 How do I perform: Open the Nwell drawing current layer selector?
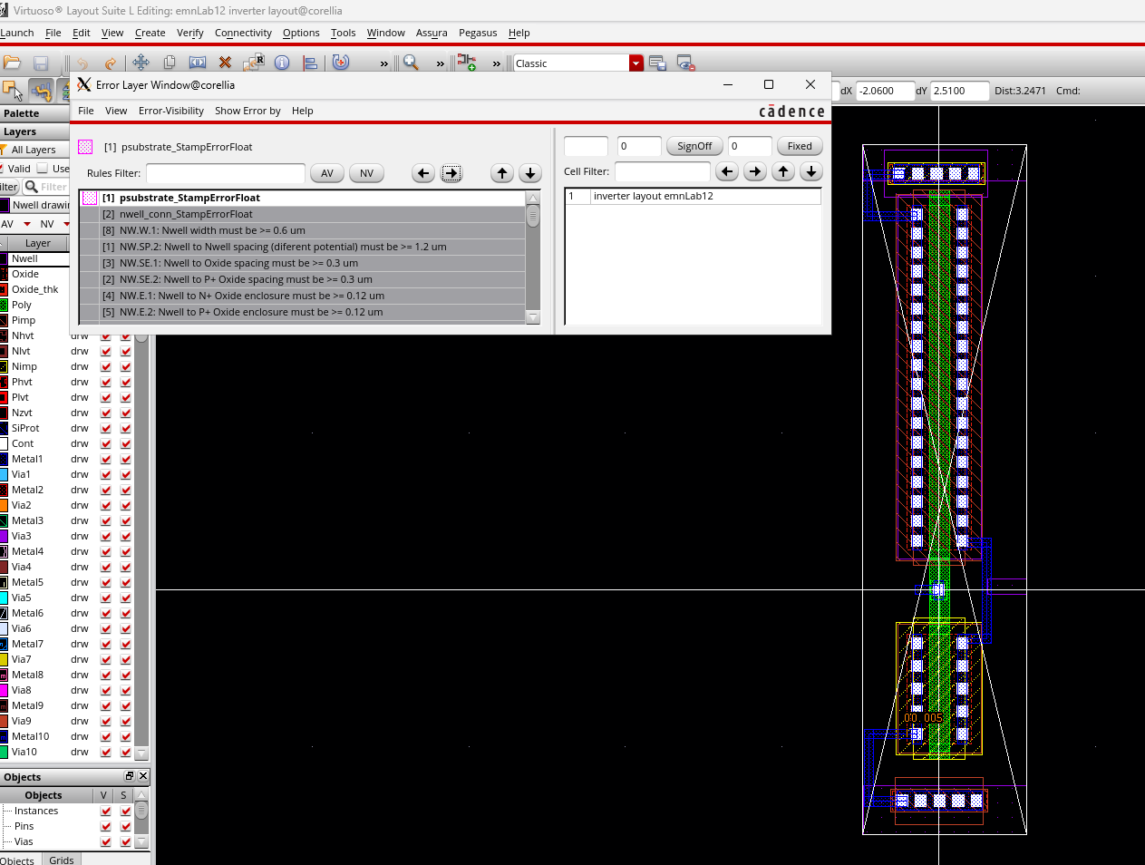[x=34, y=205]
